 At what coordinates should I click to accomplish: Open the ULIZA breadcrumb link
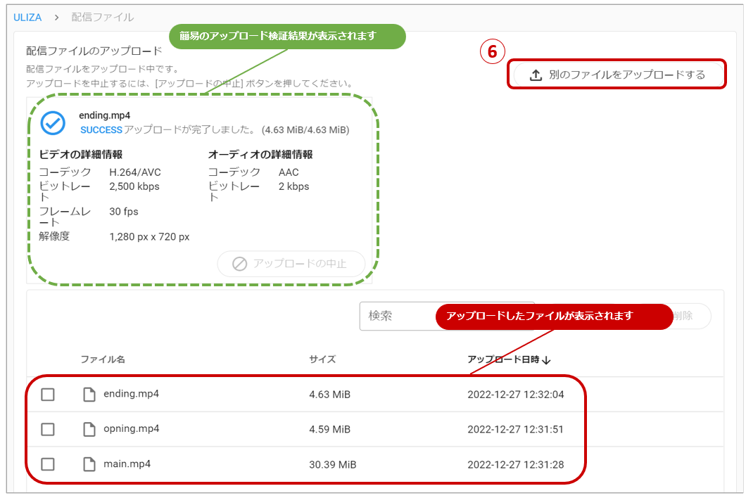[27, 17]
